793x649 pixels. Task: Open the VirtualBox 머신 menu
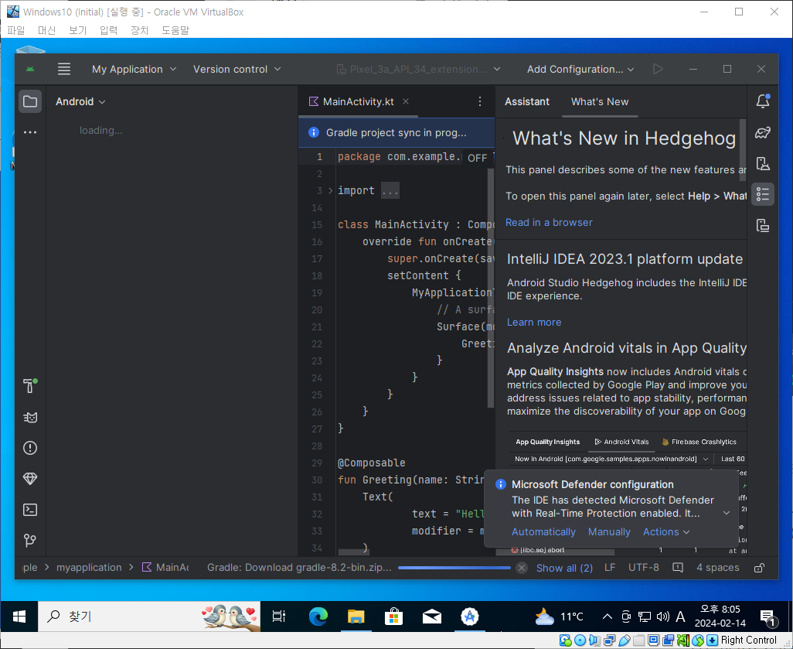point(46,30)
